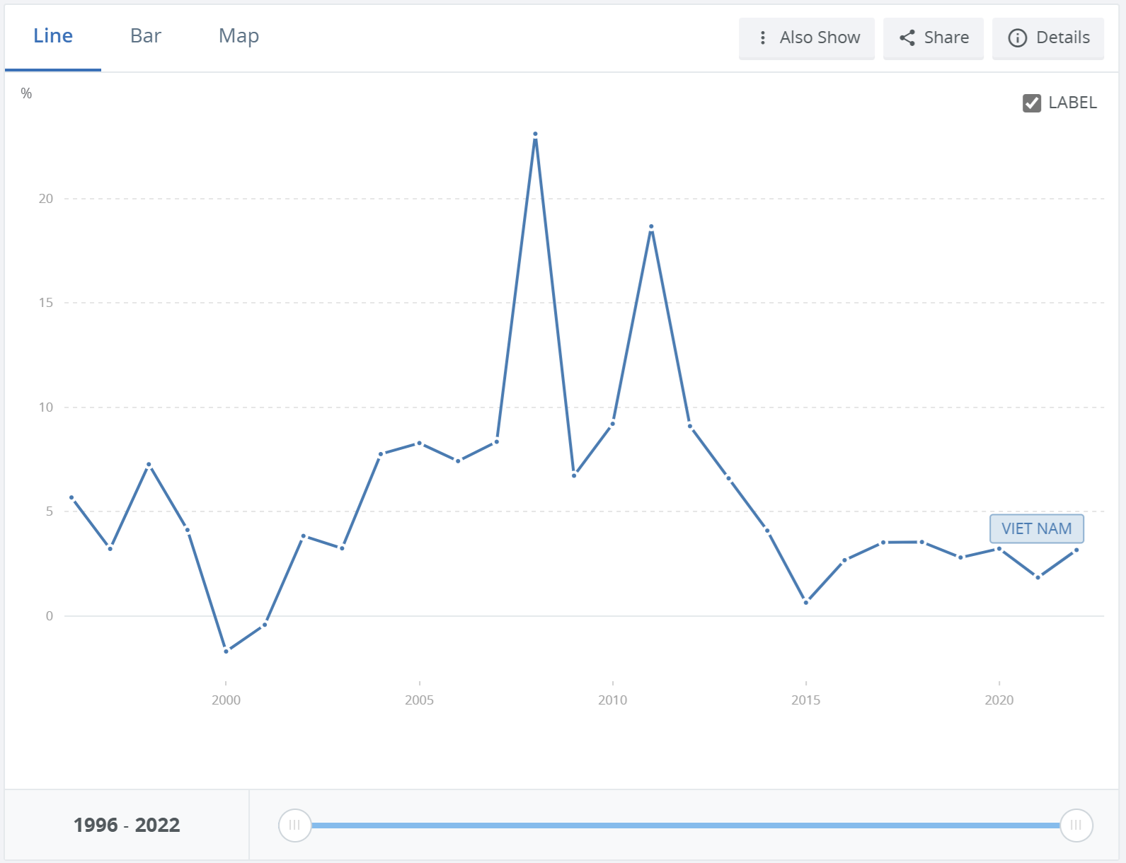This screenshot has height=863, width=1126.
Task: Open the Details panel button
Action: pyautogui.click(x=1047, y=38)
